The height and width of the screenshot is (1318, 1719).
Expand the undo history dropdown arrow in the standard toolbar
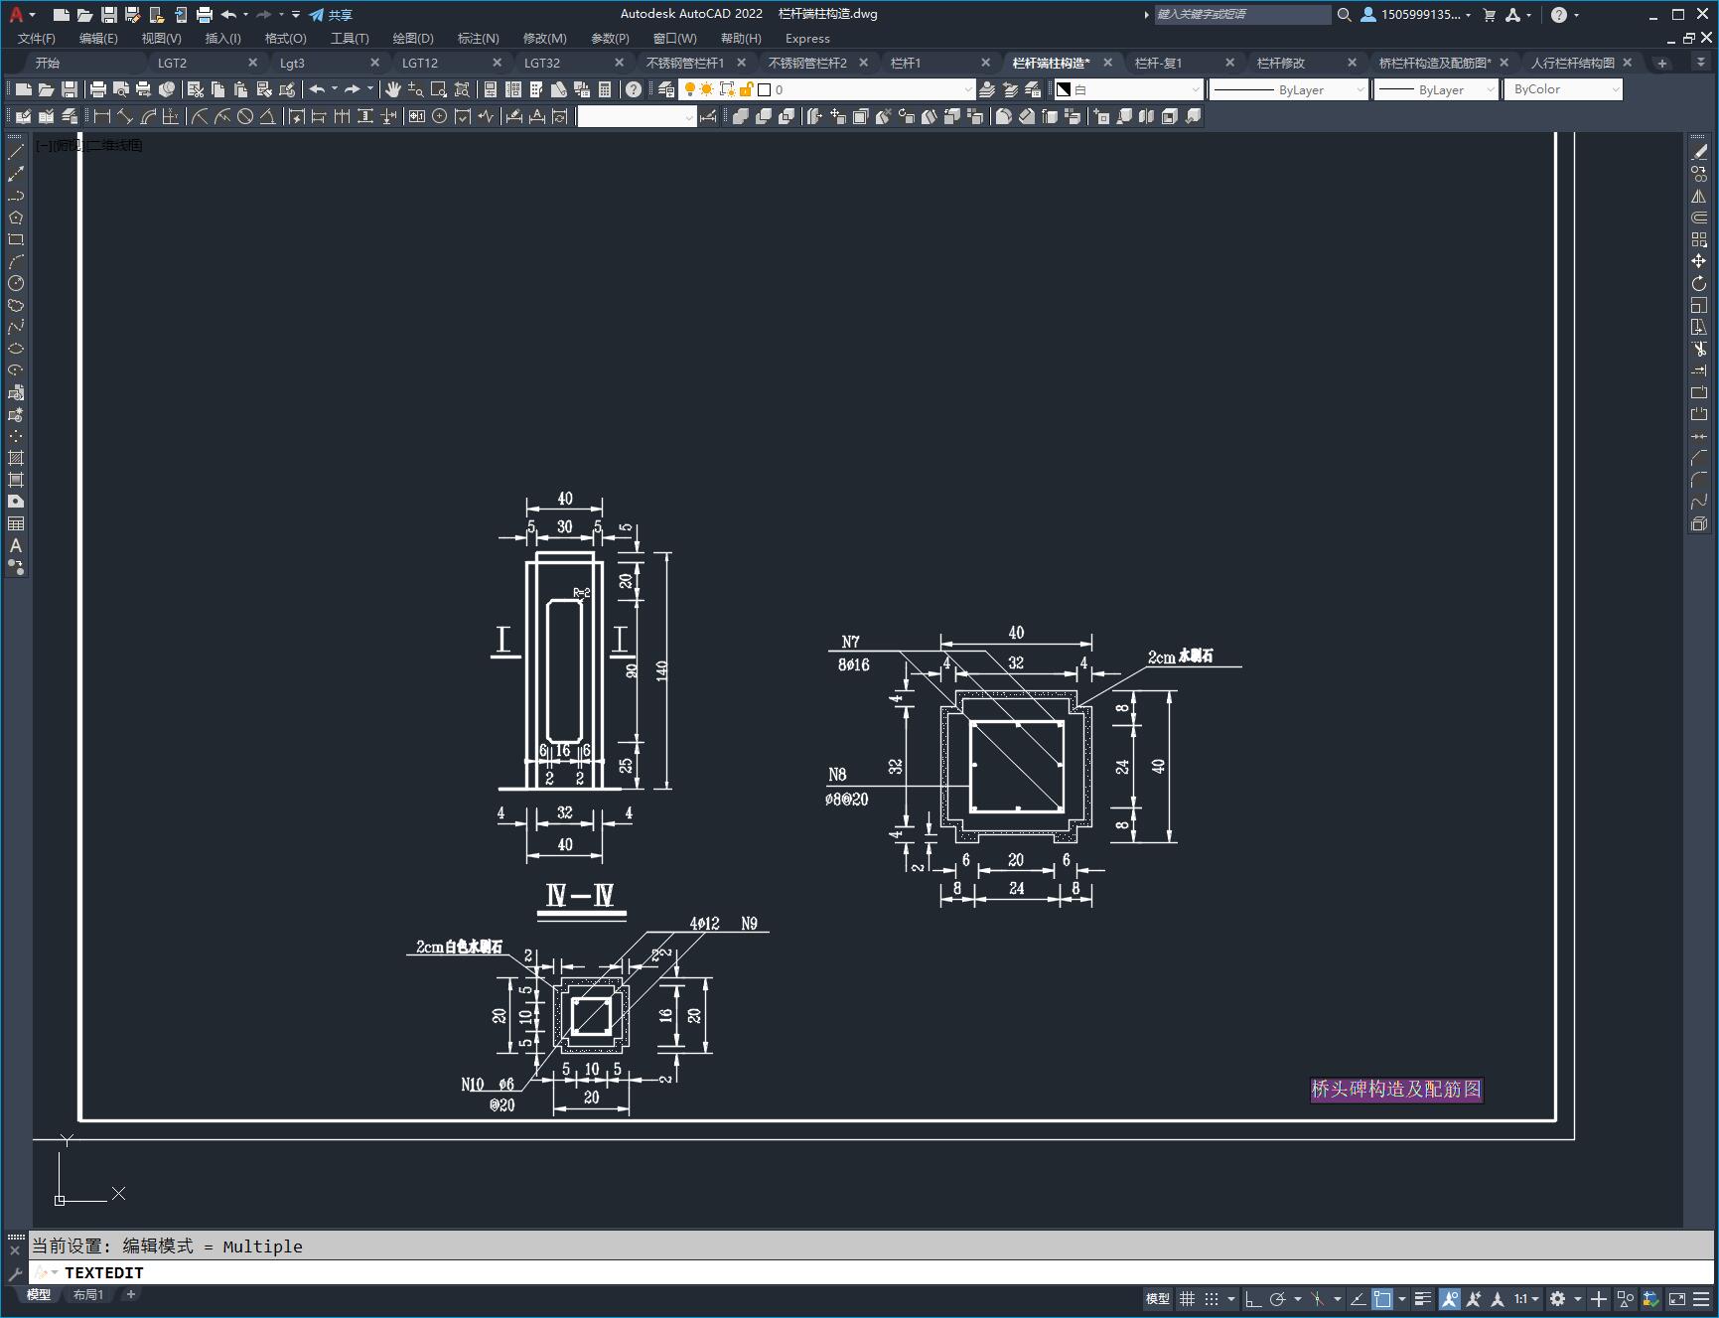click(x=335, y=89)
